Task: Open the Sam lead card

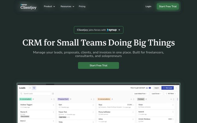Action: pyautogui.click(x=76, y=106)
